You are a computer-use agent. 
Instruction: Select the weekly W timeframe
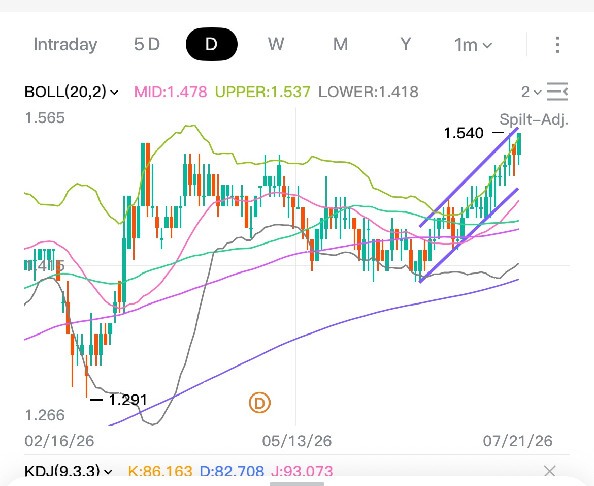point(276,44)
